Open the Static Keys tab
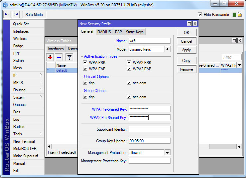 pyautogui.click(x=135, y=32)
